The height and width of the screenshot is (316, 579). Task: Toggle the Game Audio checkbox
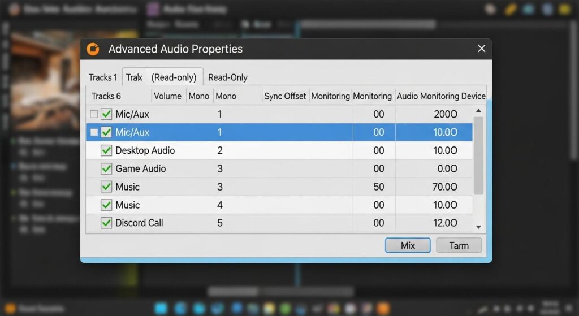(106, 168)
